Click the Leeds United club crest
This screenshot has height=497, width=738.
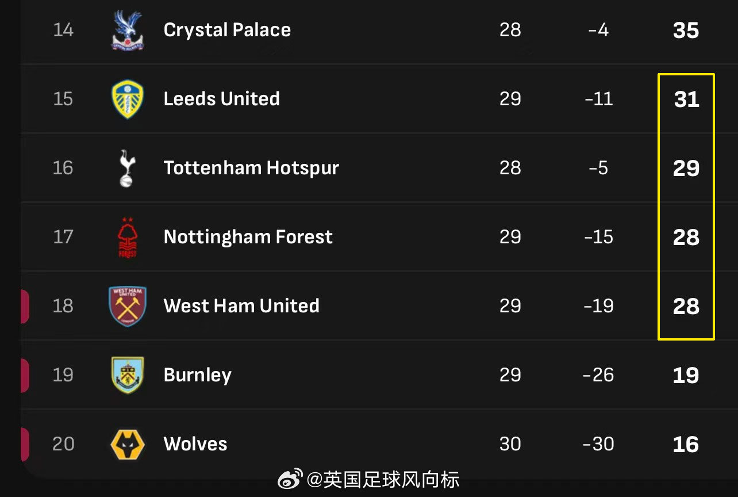pos(128,99)
